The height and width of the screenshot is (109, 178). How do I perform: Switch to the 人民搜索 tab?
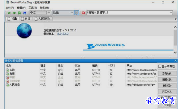coord(42,19)
